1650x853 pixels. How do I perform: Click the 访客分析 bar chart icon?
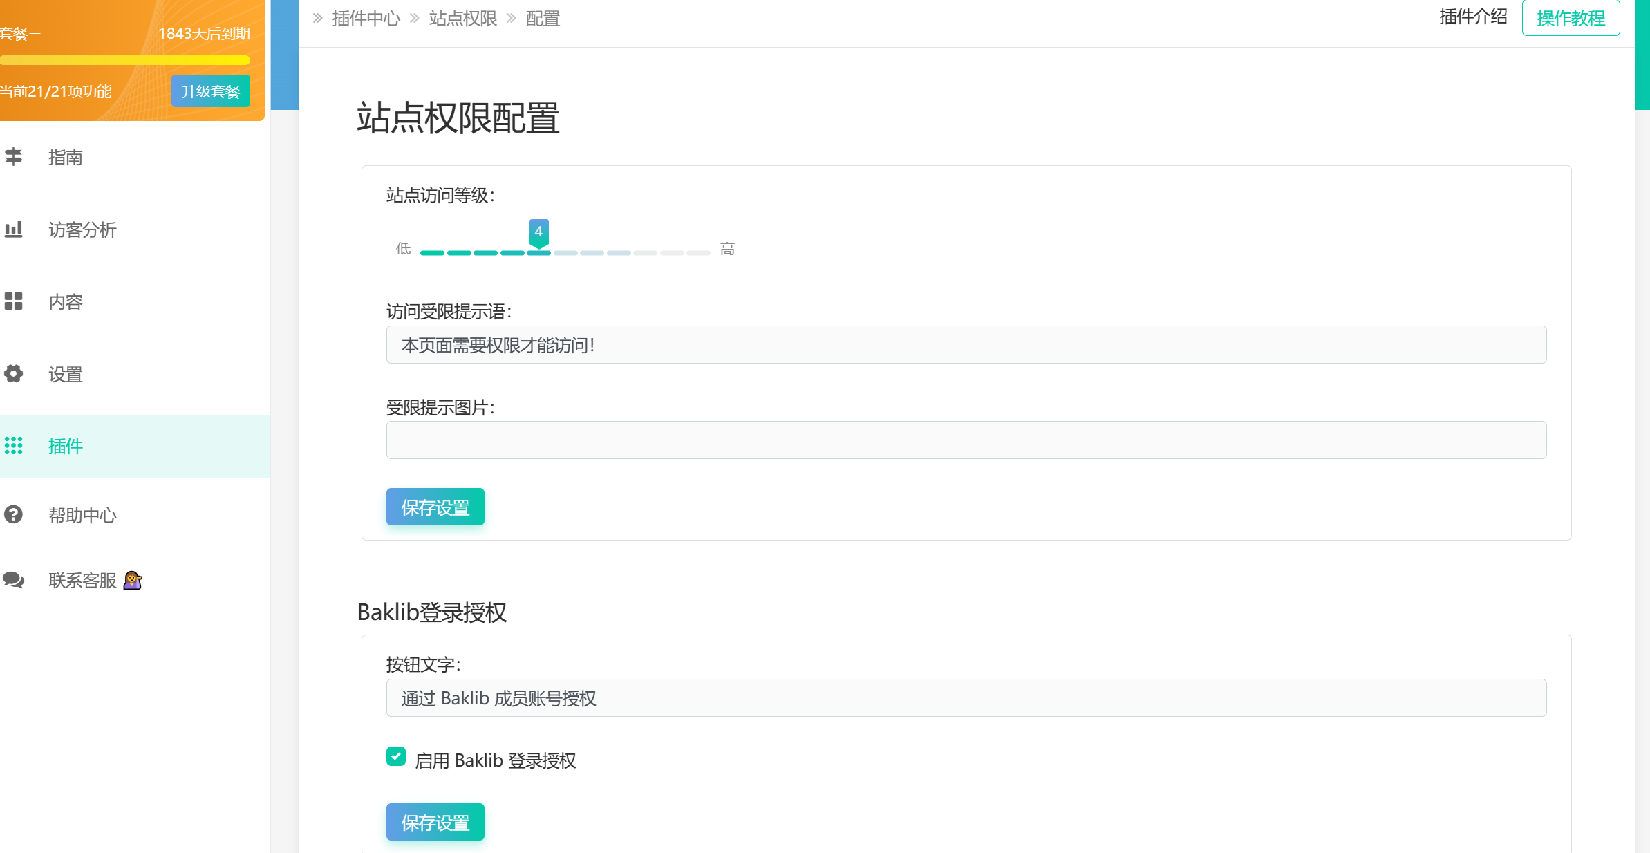click(13, 229)
